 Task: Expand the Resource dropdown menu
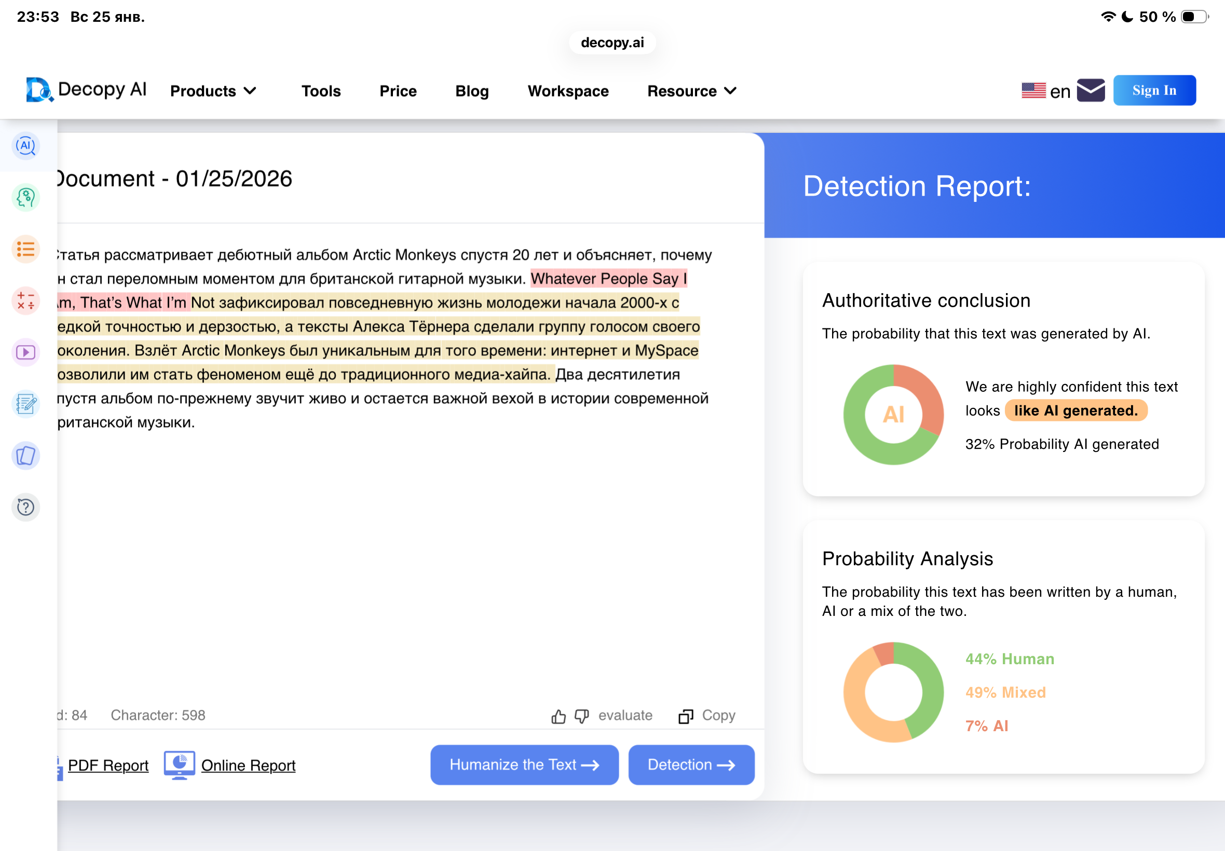click(x=691, y=91)
